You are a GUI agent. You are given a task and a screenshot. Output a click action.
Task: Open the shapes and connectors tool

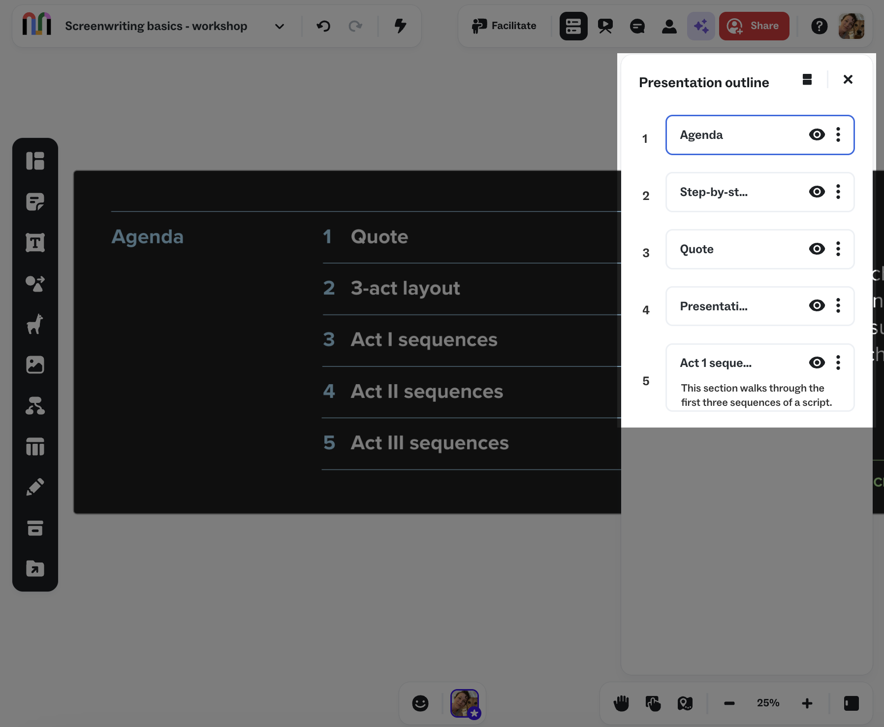point(35,283)
